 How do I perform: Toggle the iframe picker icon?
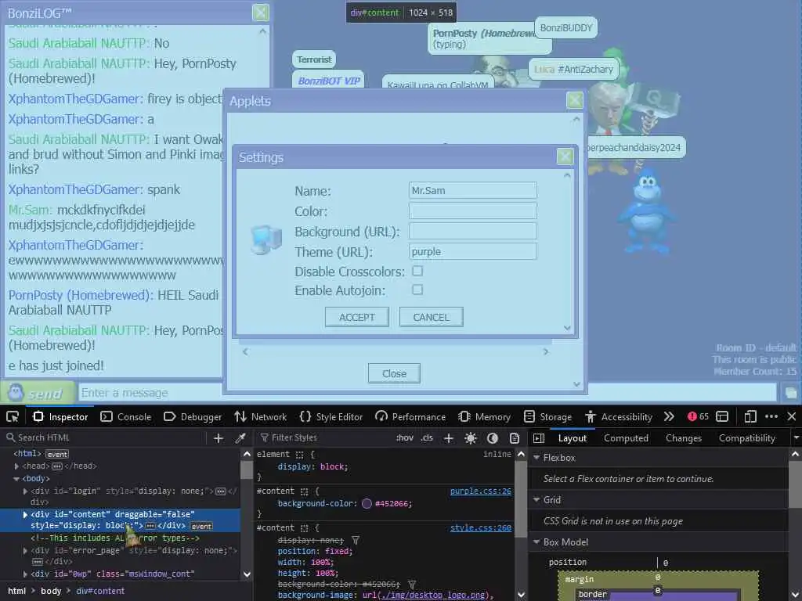[721, 416]
